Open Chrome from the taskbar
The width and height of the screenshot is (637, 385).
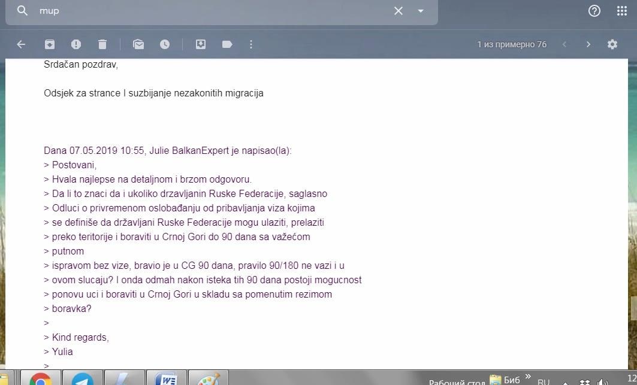pyautogui.click(x=41, y=378)
